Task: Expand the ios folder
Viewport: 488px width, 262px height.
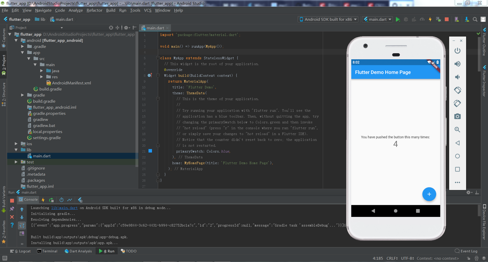Action: point(16,144)
